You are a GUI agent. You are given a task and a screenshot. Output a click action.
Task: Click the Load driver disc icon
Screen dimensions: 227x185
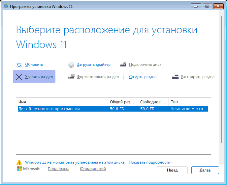click(71, 65)
